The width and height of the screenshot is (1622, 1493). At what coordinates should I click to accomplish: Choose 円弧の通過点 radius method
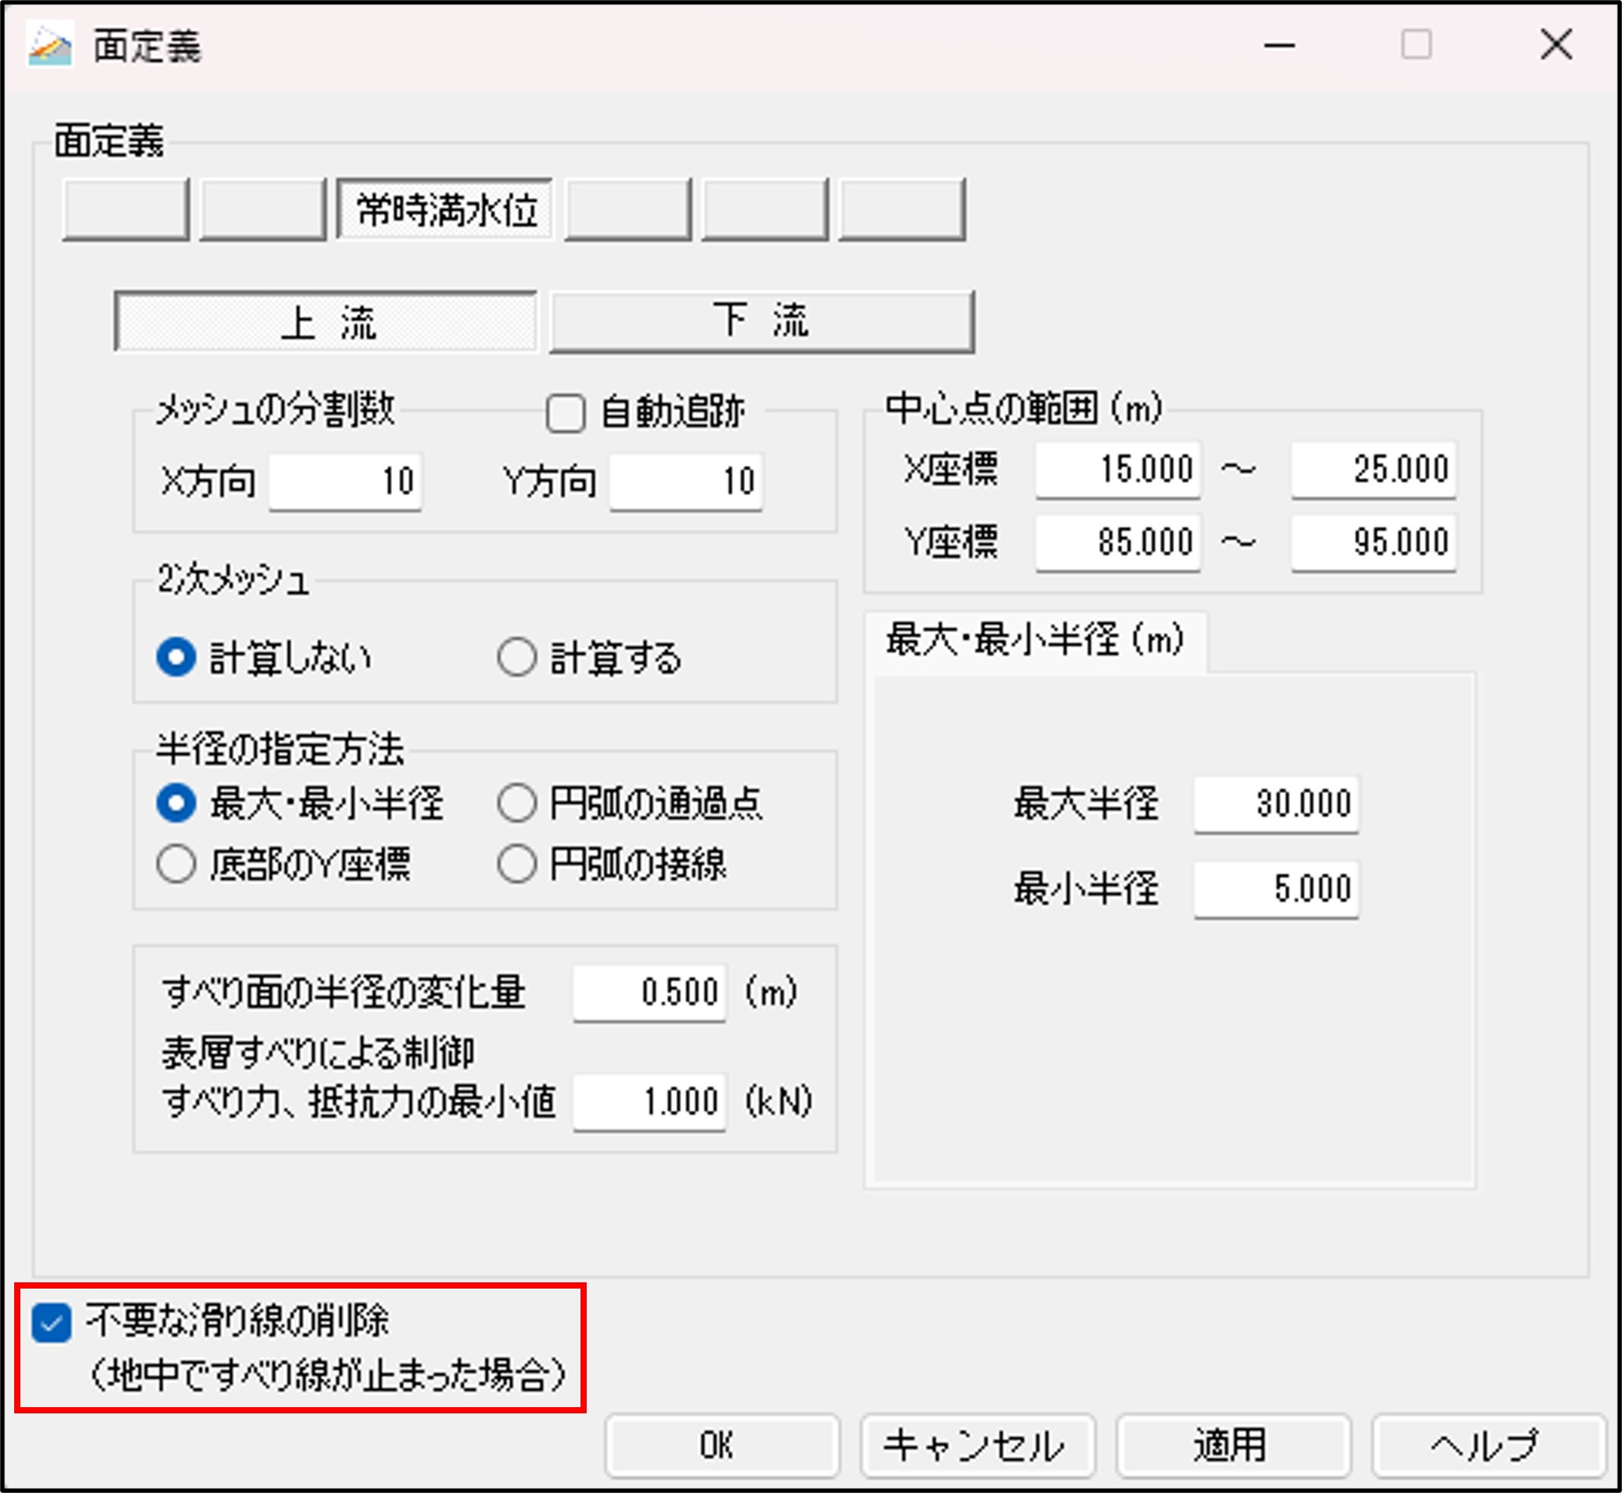517,804
